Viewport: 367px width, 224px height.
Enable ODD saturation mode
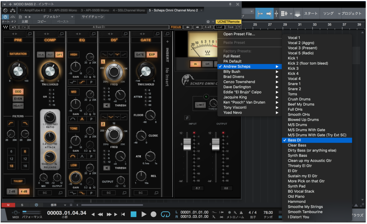click(x=18, y=92)
